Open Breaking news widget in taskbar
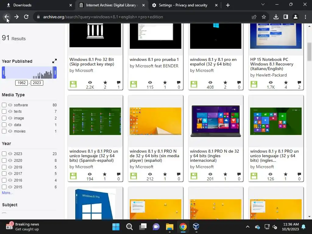The width and height of the screenshot is (312, 234). pos(22,227)
